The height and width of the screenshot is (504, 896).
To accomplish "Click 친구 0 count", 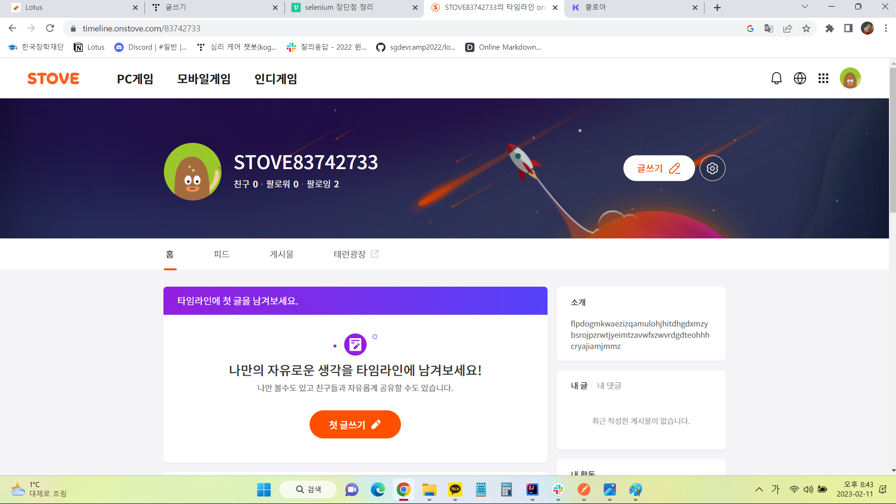I will [x=246, y=184].
